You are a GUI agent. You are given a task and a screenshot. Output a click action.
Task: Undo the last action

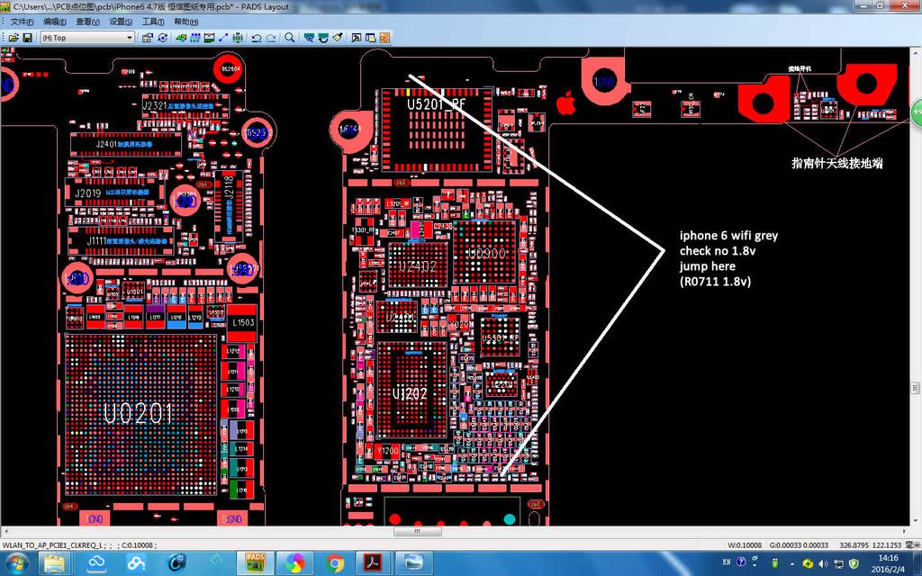pyautogui.click(x=257, y=38)
